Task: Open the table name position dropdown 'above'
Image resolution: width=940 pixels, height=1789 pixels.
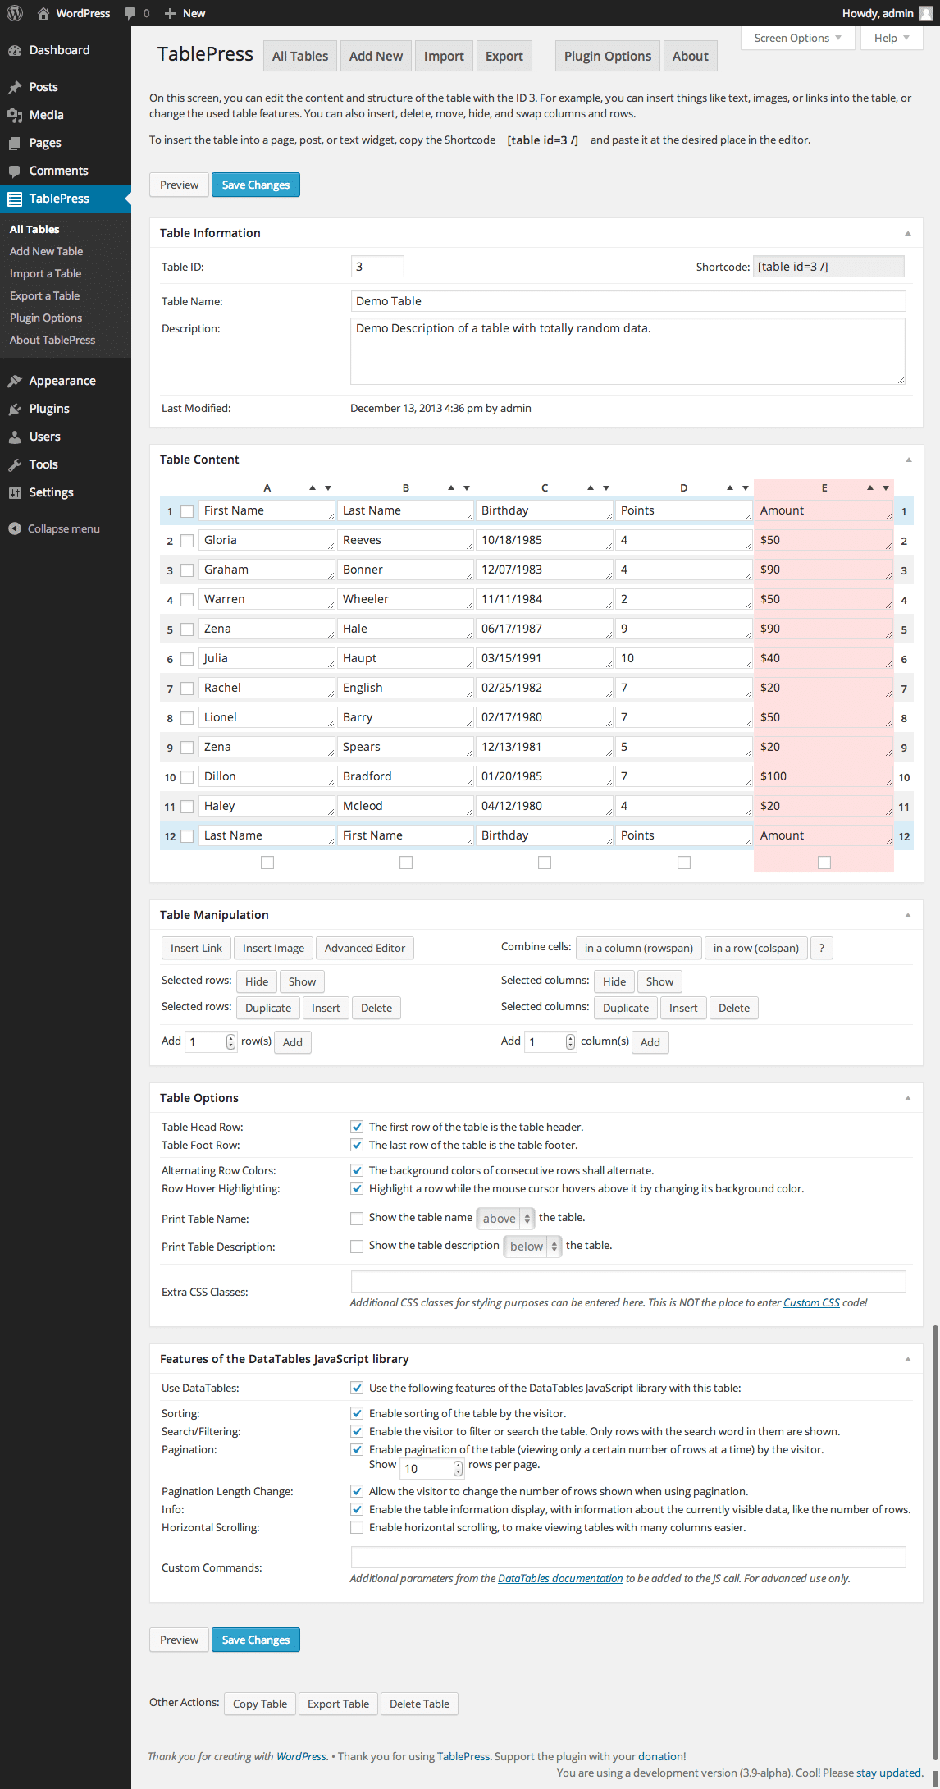Action: click(x=505, y=1219)
